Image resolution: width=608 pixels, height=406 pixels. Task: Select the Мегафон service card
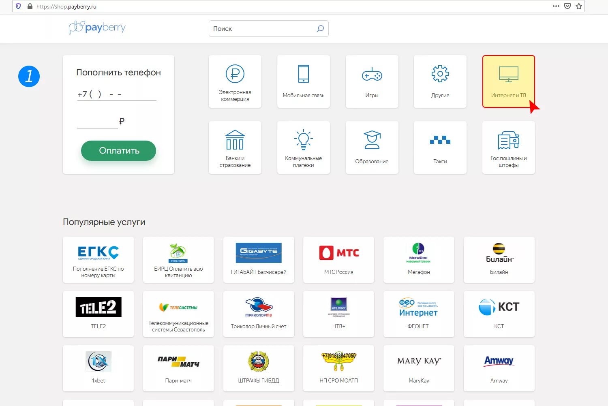[419, 260]
